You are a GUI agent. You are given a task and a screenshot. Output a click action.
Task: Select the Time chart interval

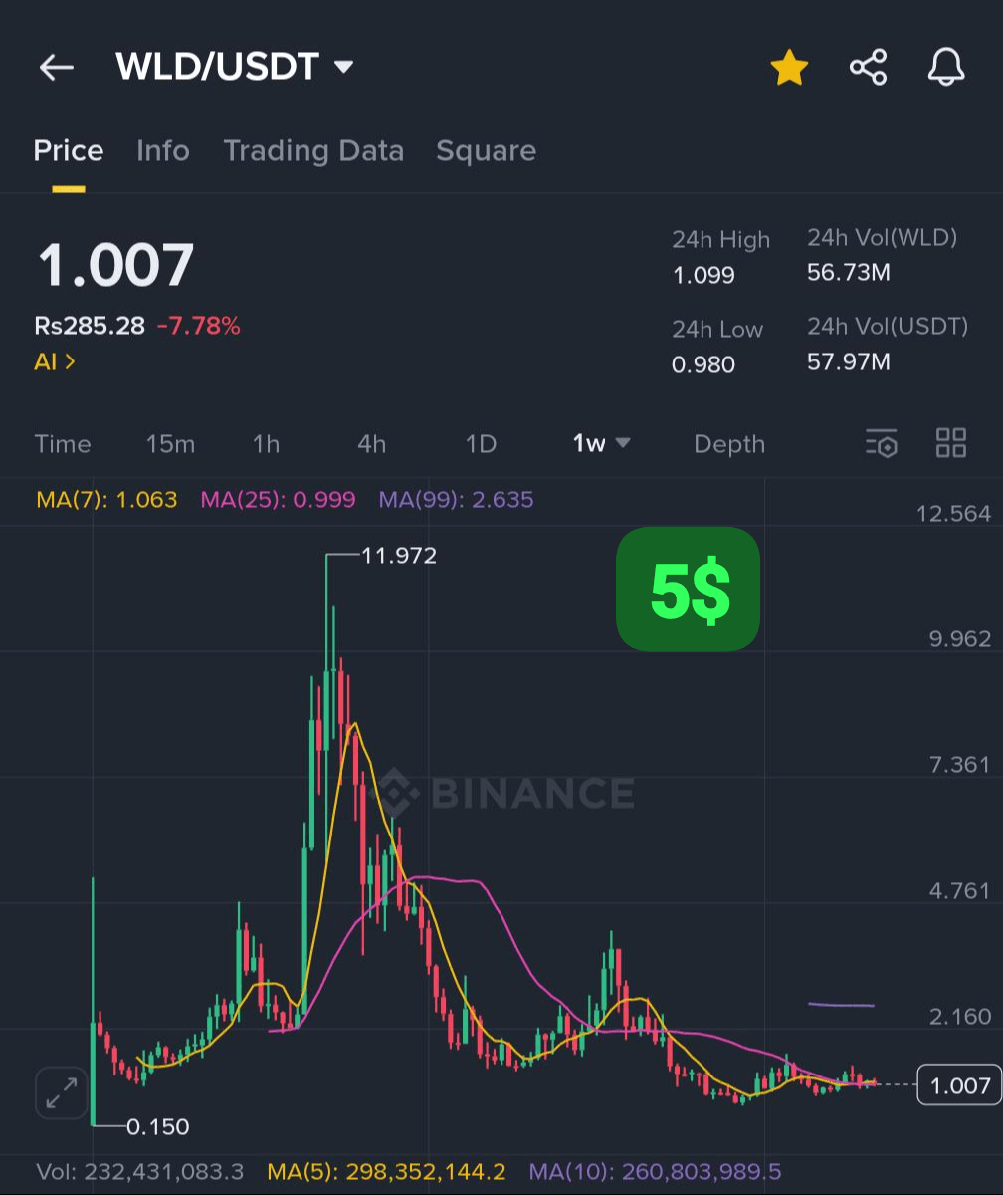[x=62, y=444]
